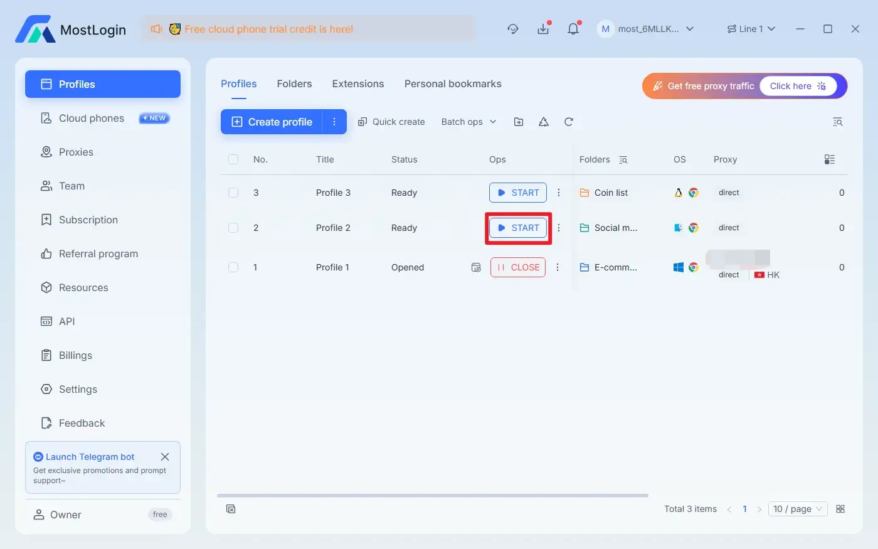This screenshot has width=878, height=549.
Task: Start Profile 2 with the START button
Action: [517, 228]
